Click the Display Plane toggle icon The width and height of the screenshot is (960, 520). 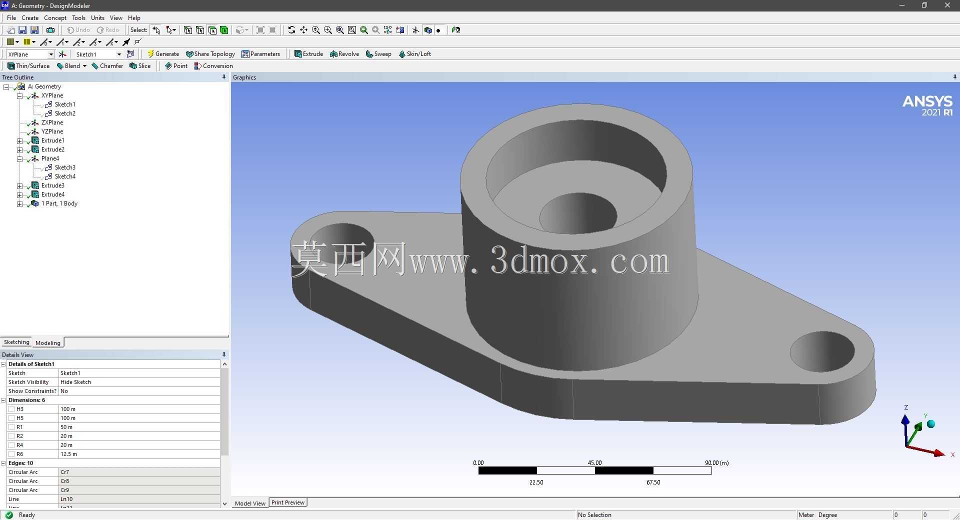click(415, 30)
